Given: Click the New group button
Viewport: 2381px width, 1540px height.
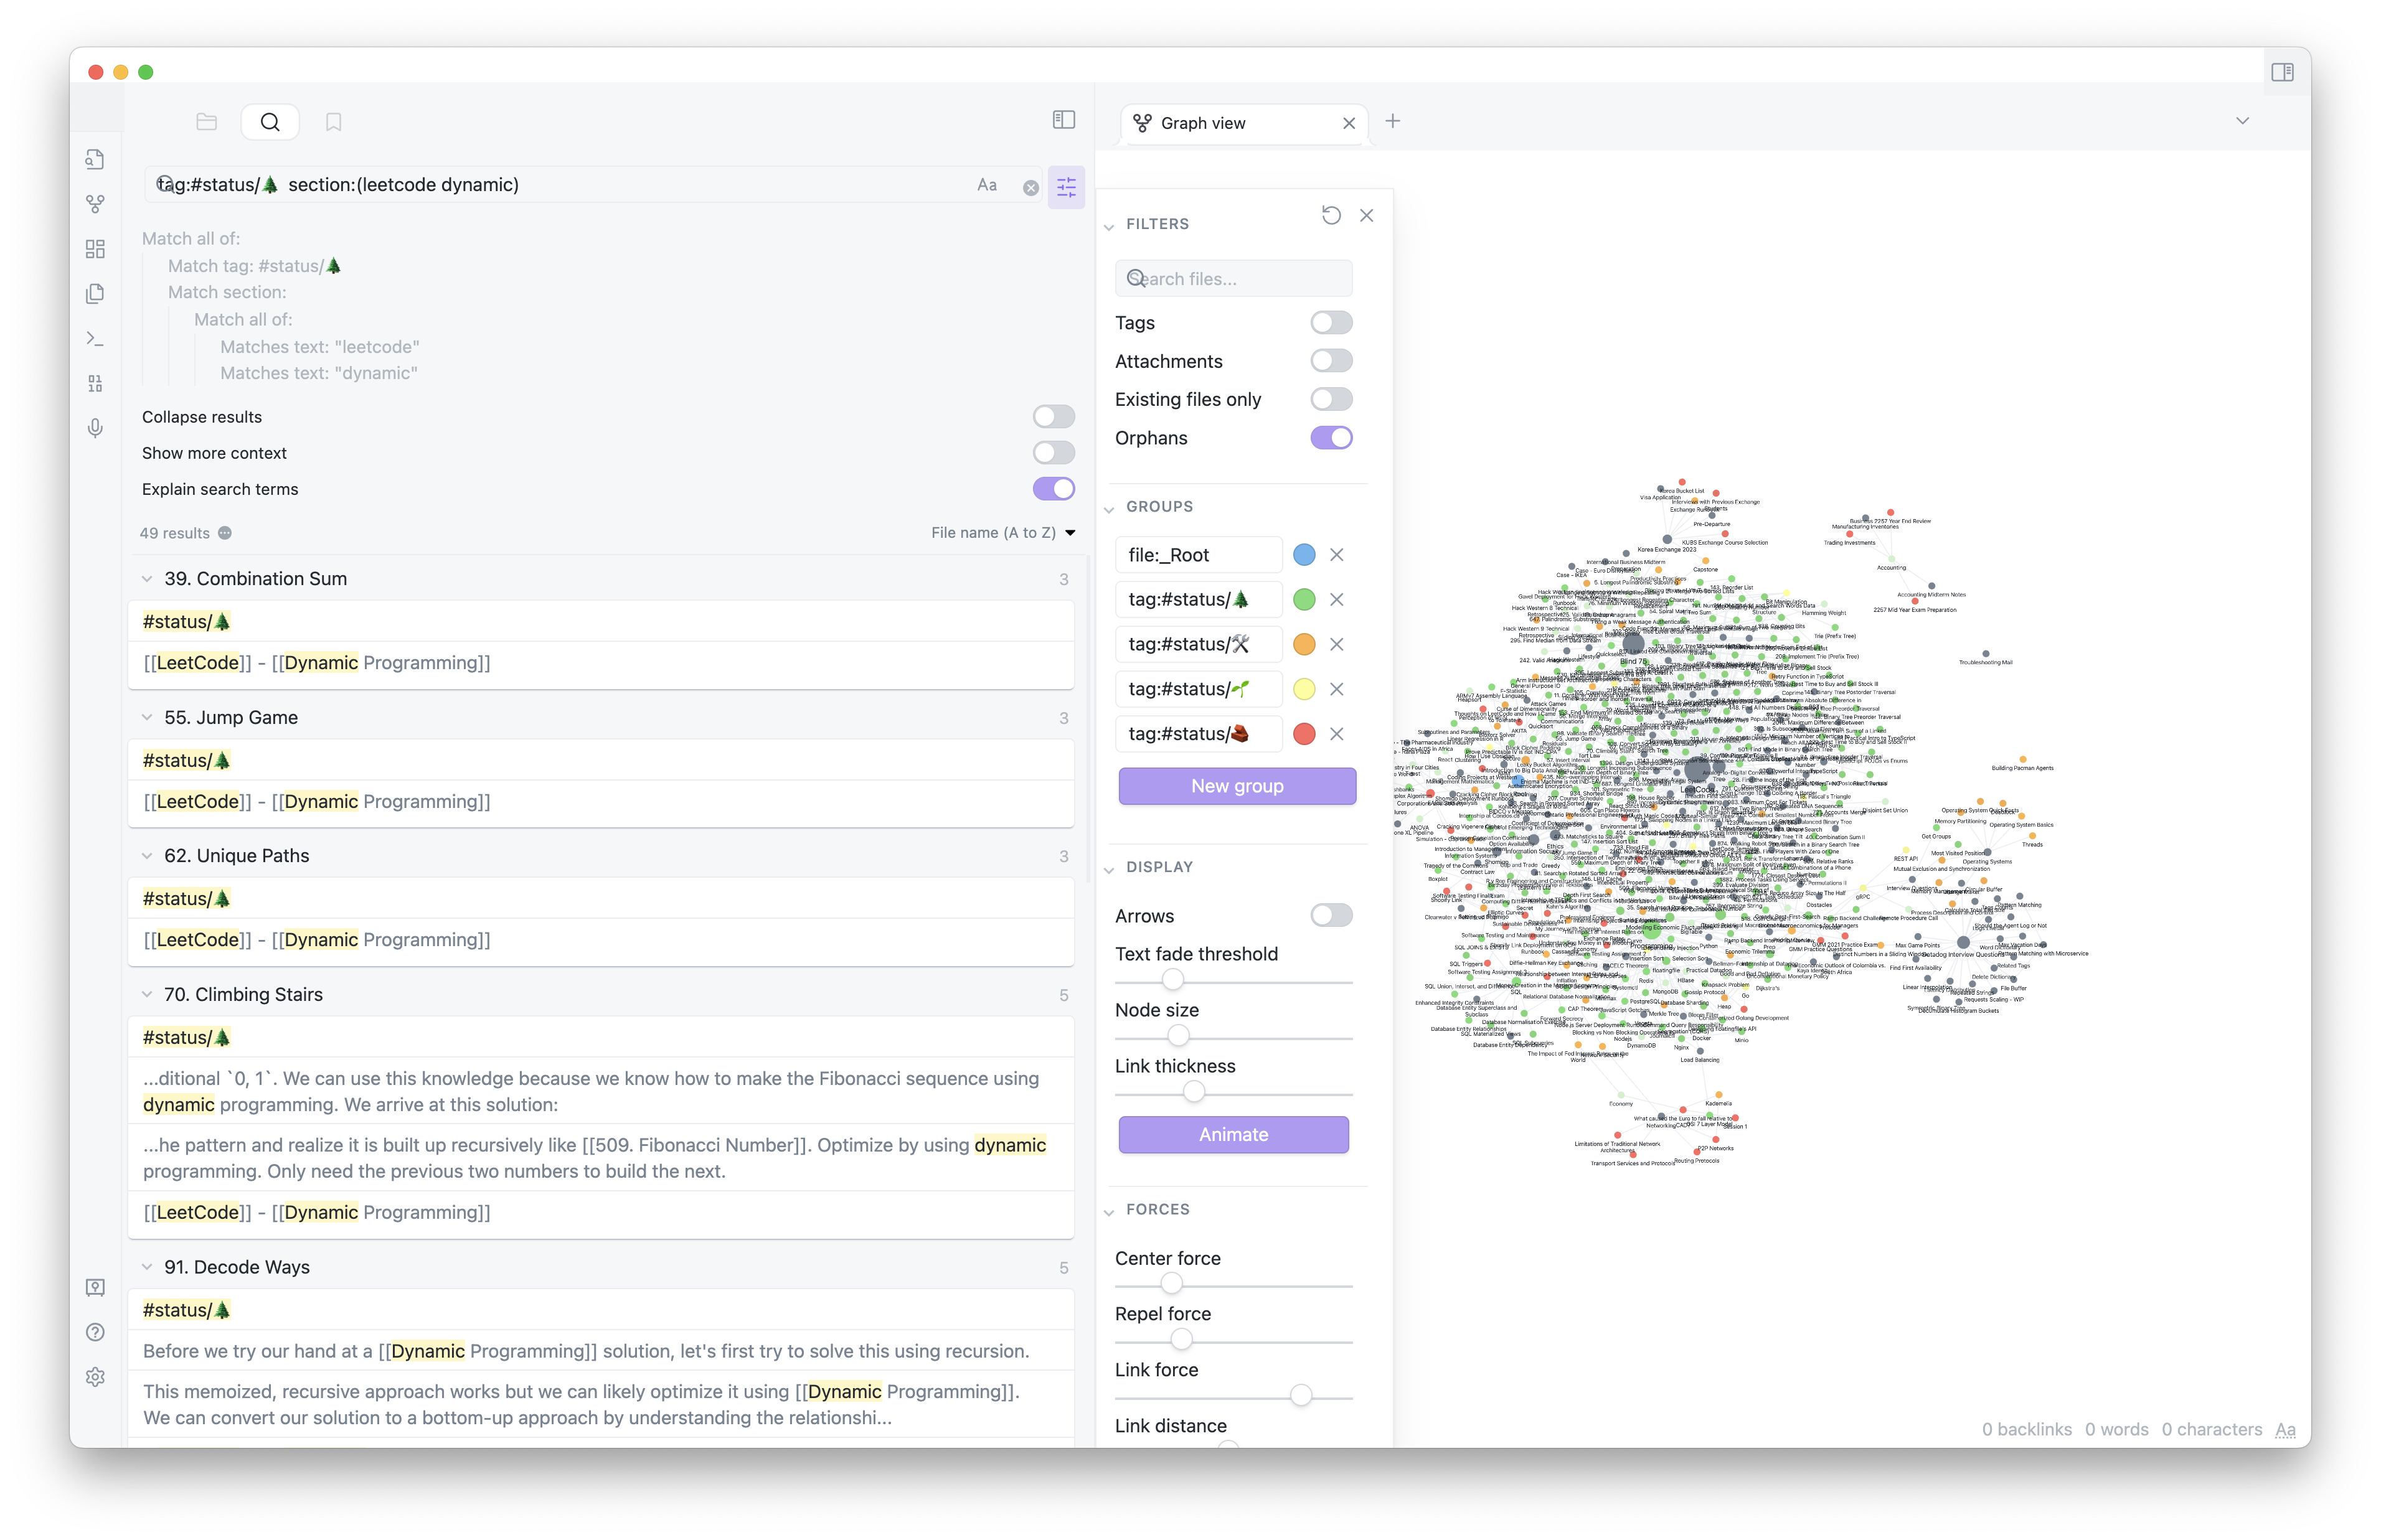Looking at the screenshot, I should coord(1237,786).
